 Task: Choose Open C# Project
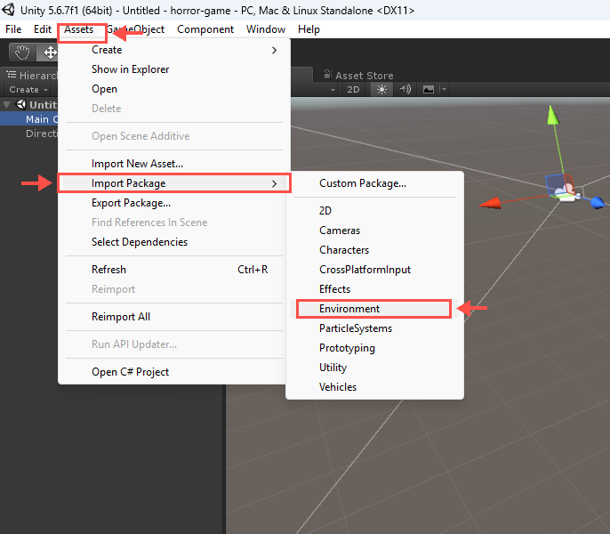(174, 372)
